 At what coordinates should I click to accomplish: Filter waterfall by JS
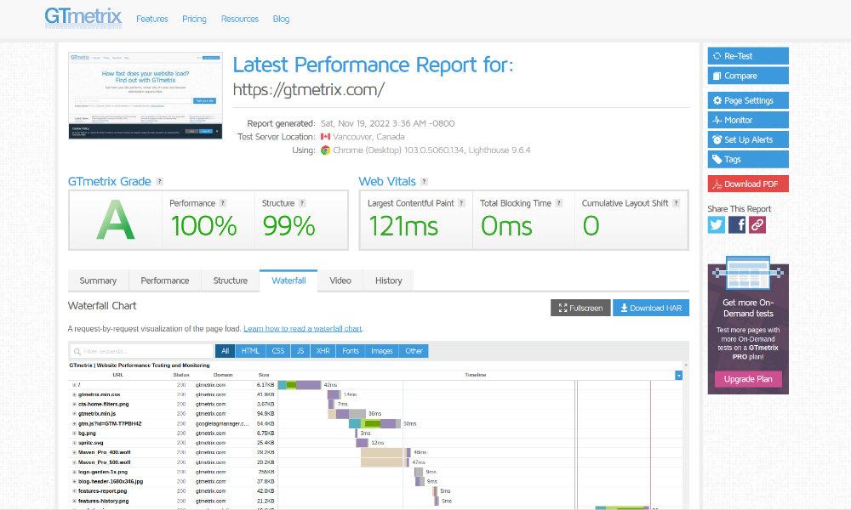(x=300, y=351)
